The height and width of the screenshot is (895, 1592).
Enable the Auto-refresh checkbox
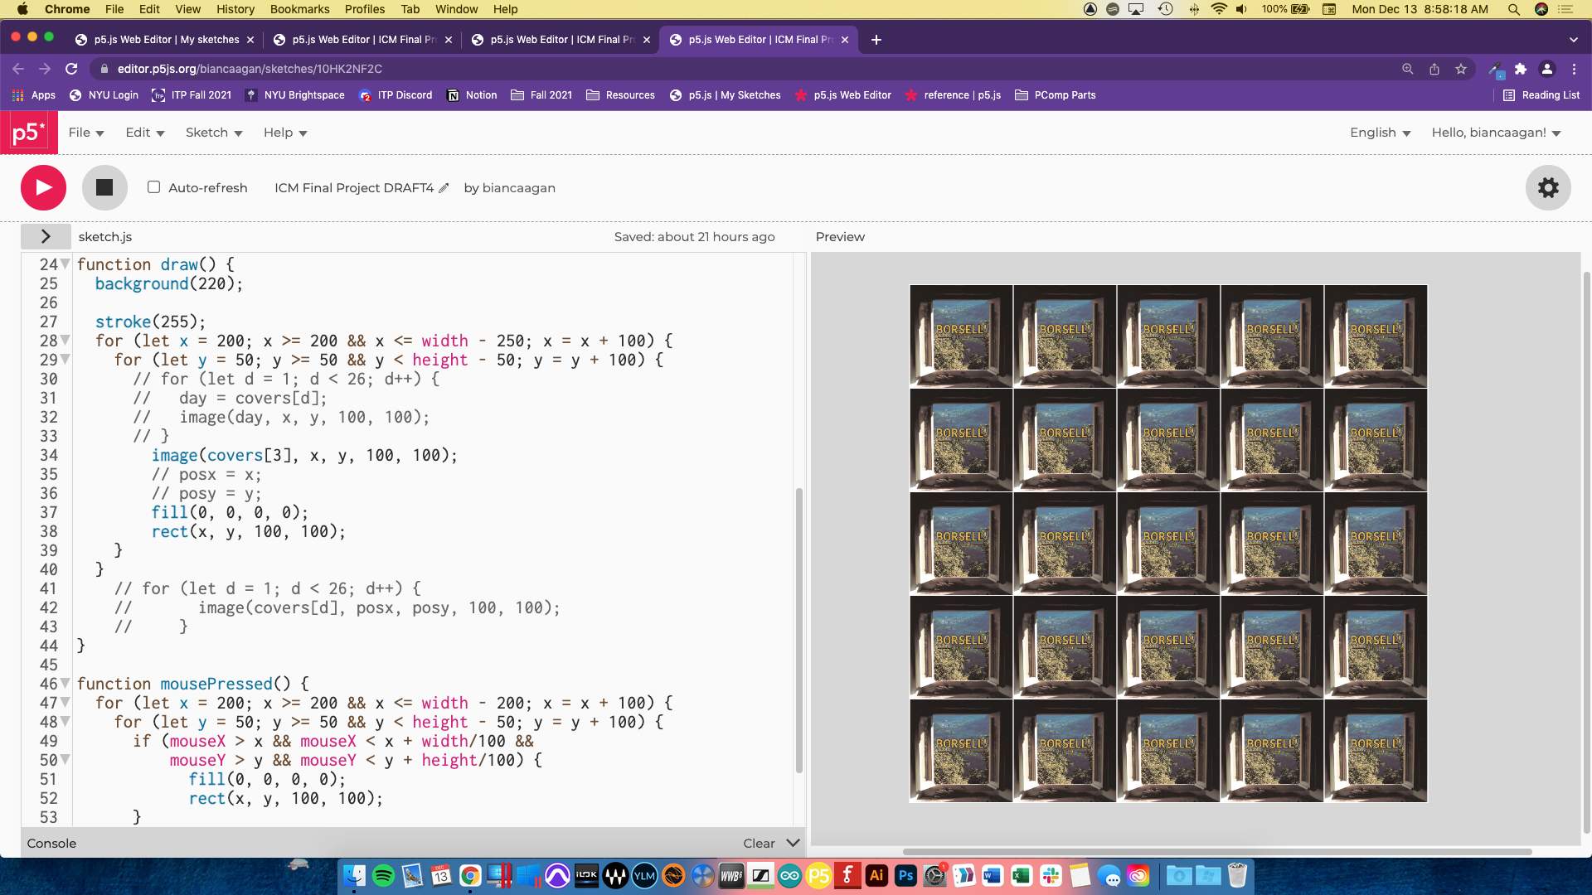point(154,187)
